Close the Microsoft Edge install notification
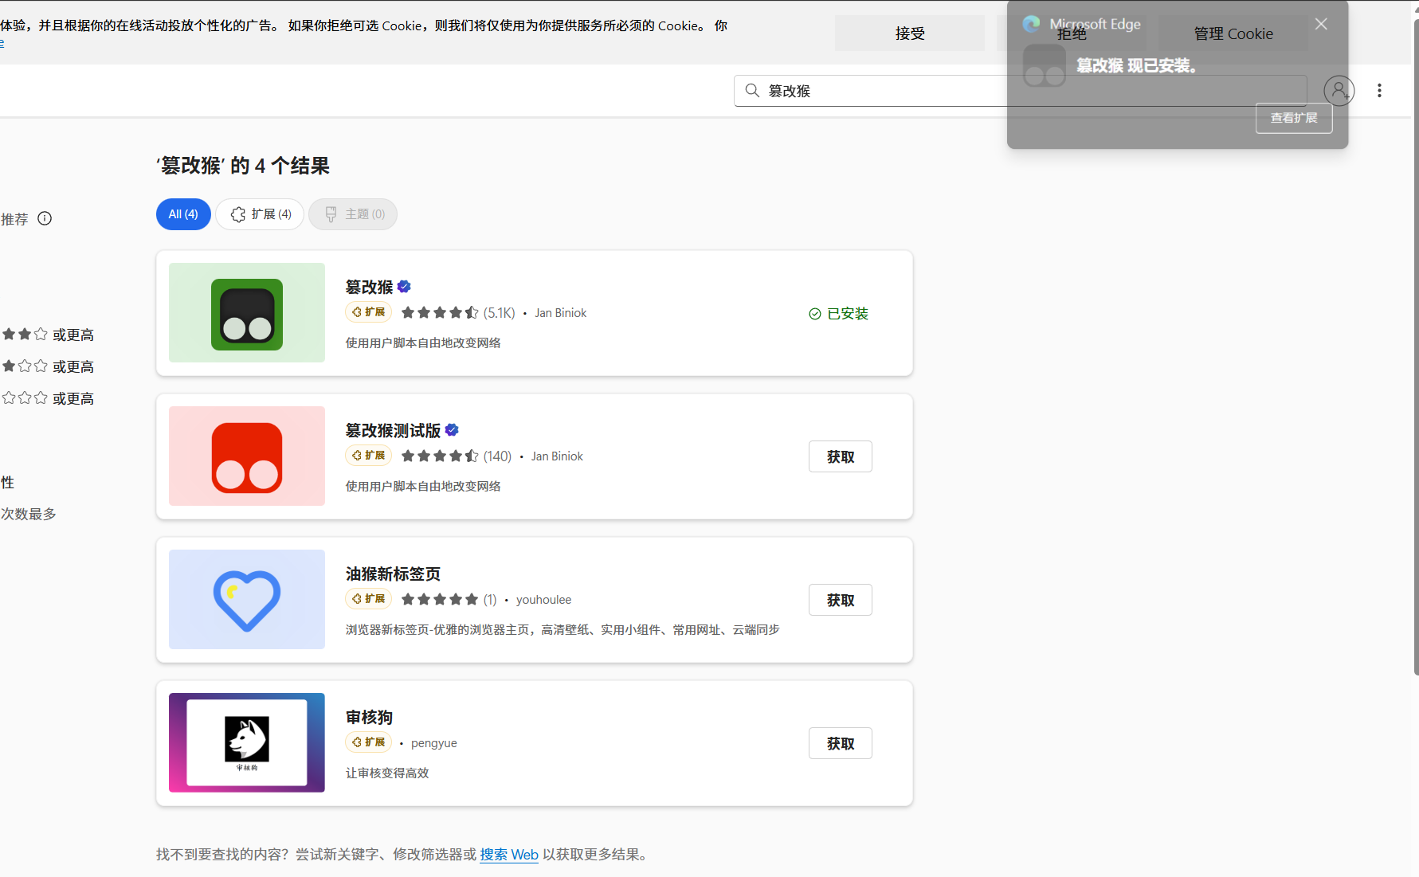Image resolution: width=1419 pixels, height=877 pixels. [1321, 24]
